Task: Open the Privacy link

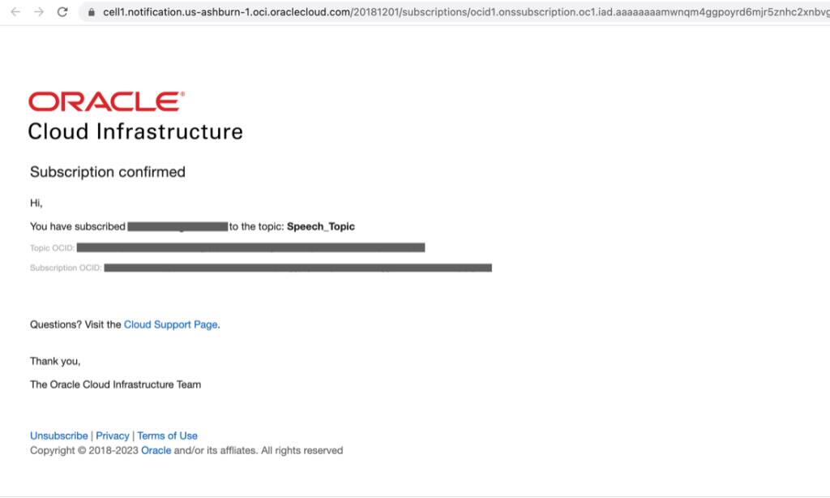Action: tap(113, 436)
